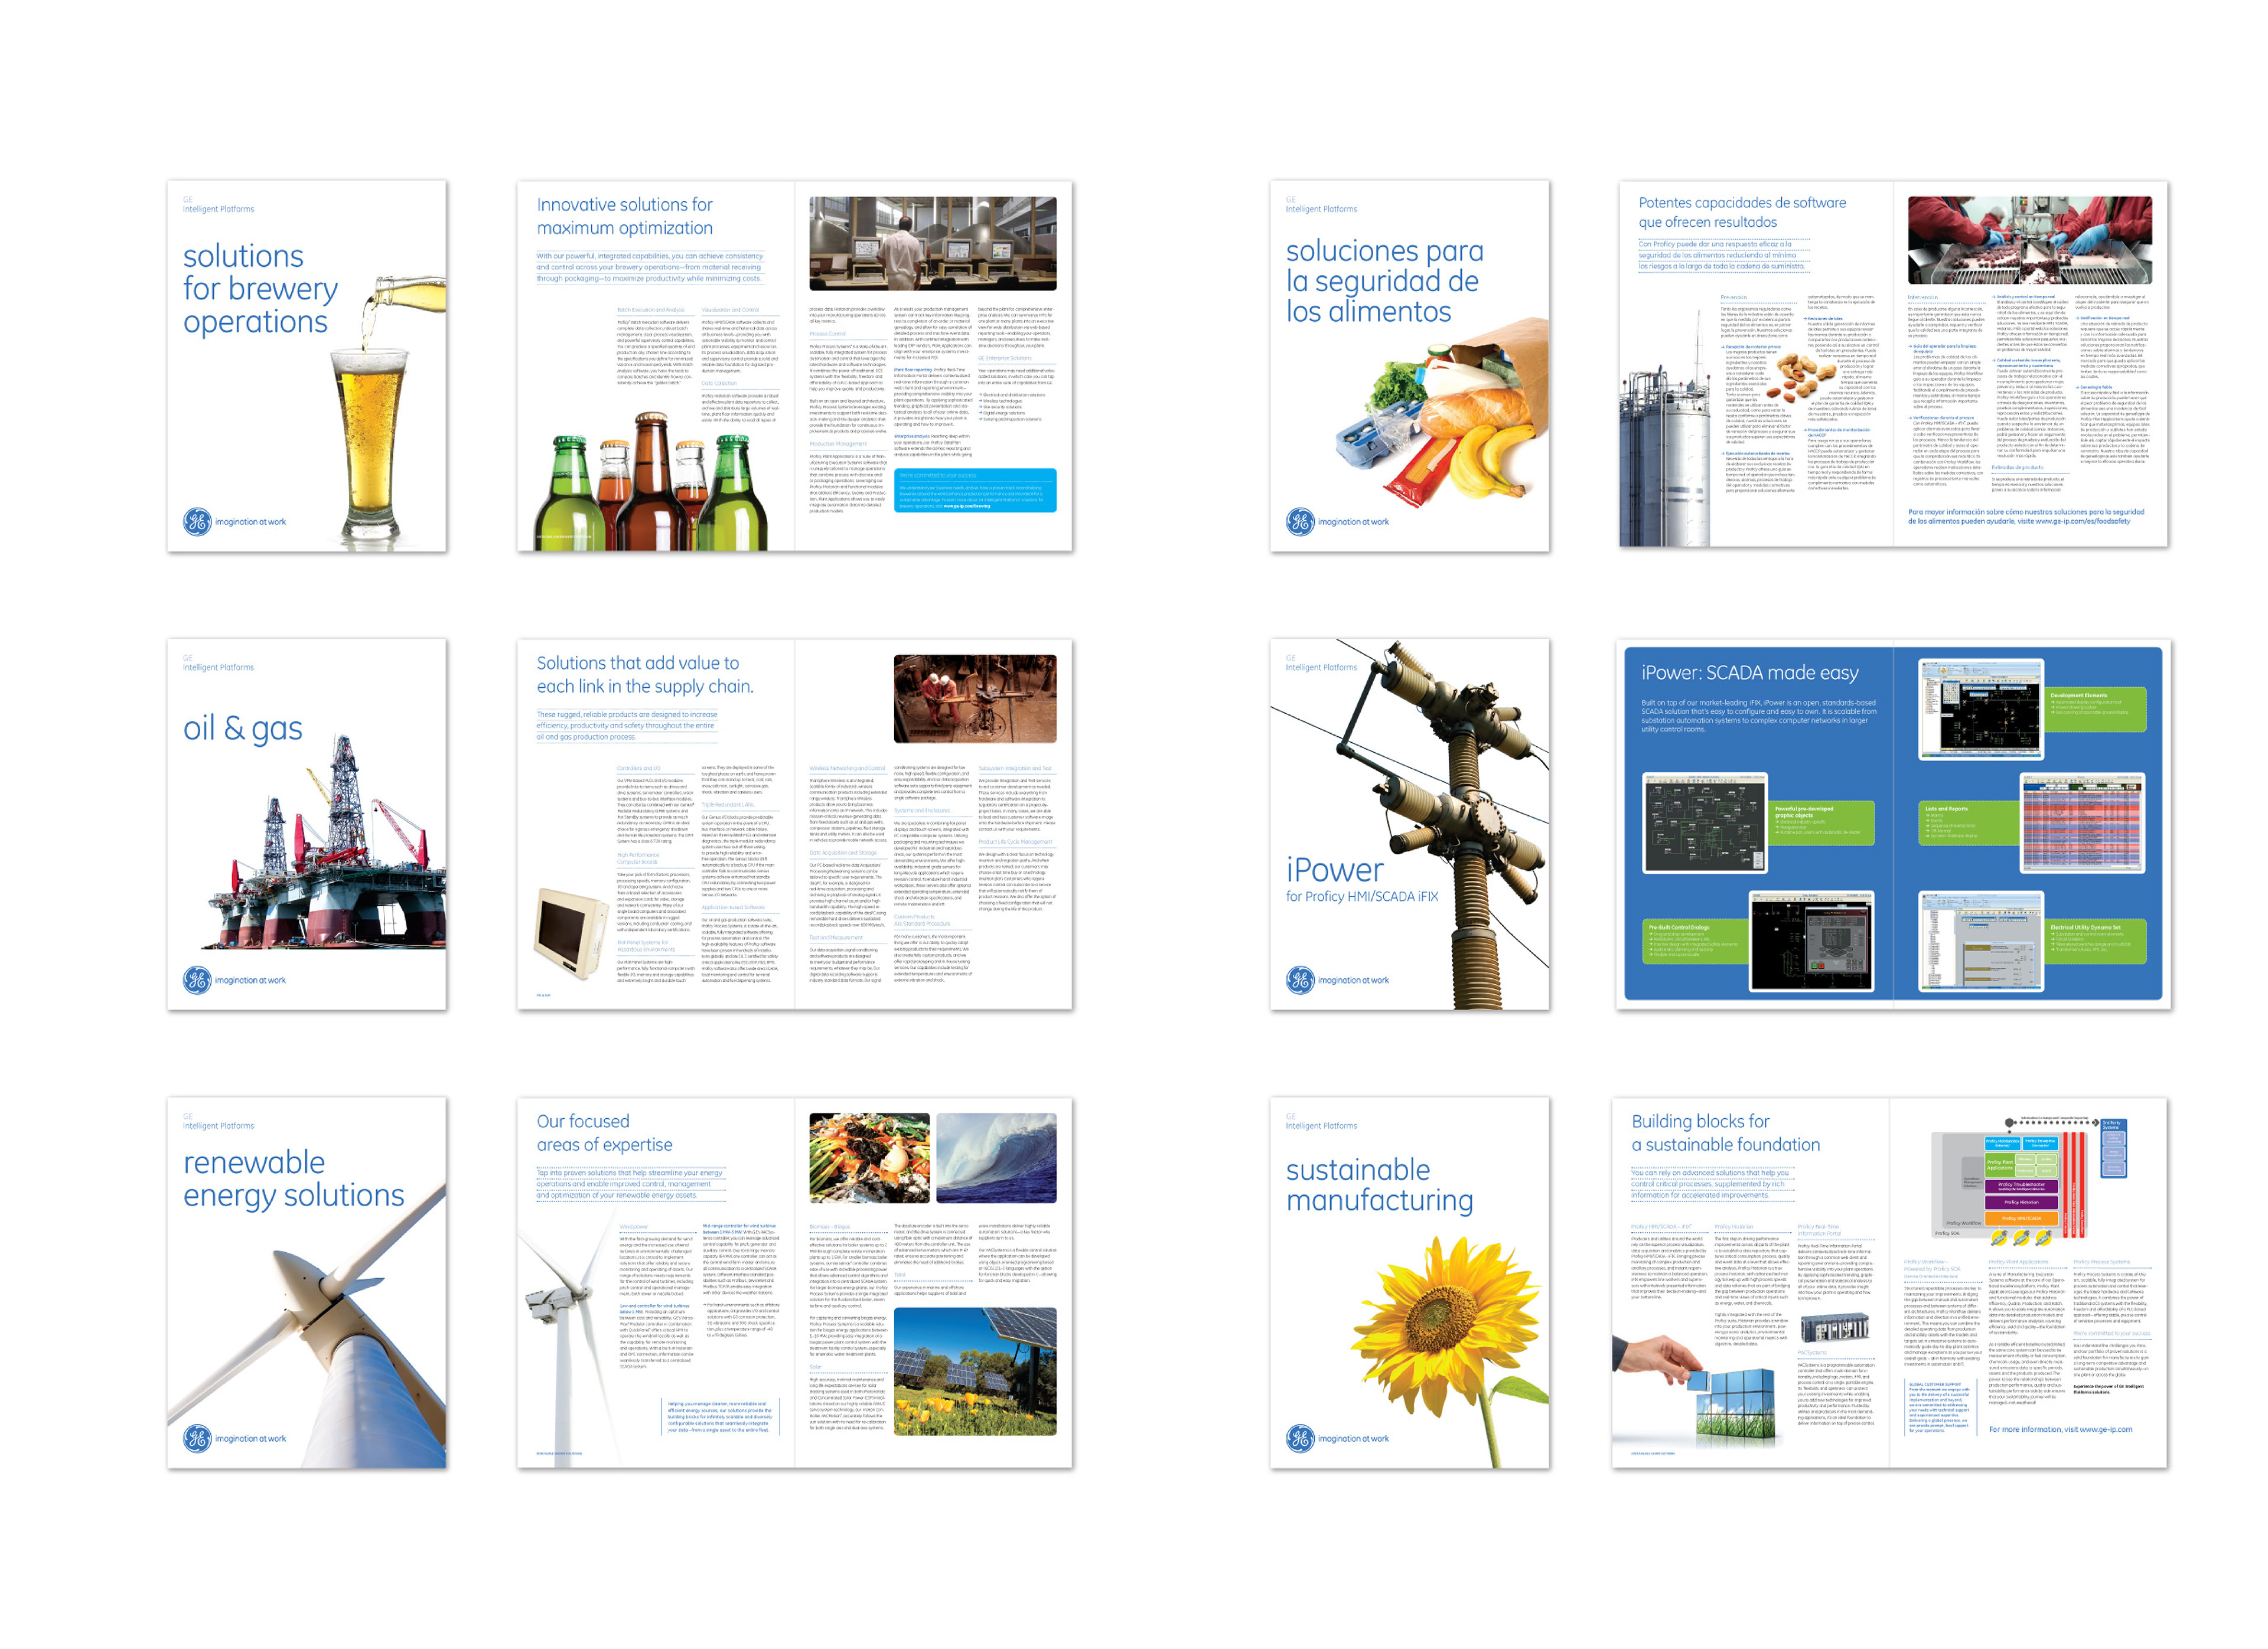Click the green 'Lists and Reports' label box
2268x1649 pixels.
pyautogui.click(x=1968, y=822)
